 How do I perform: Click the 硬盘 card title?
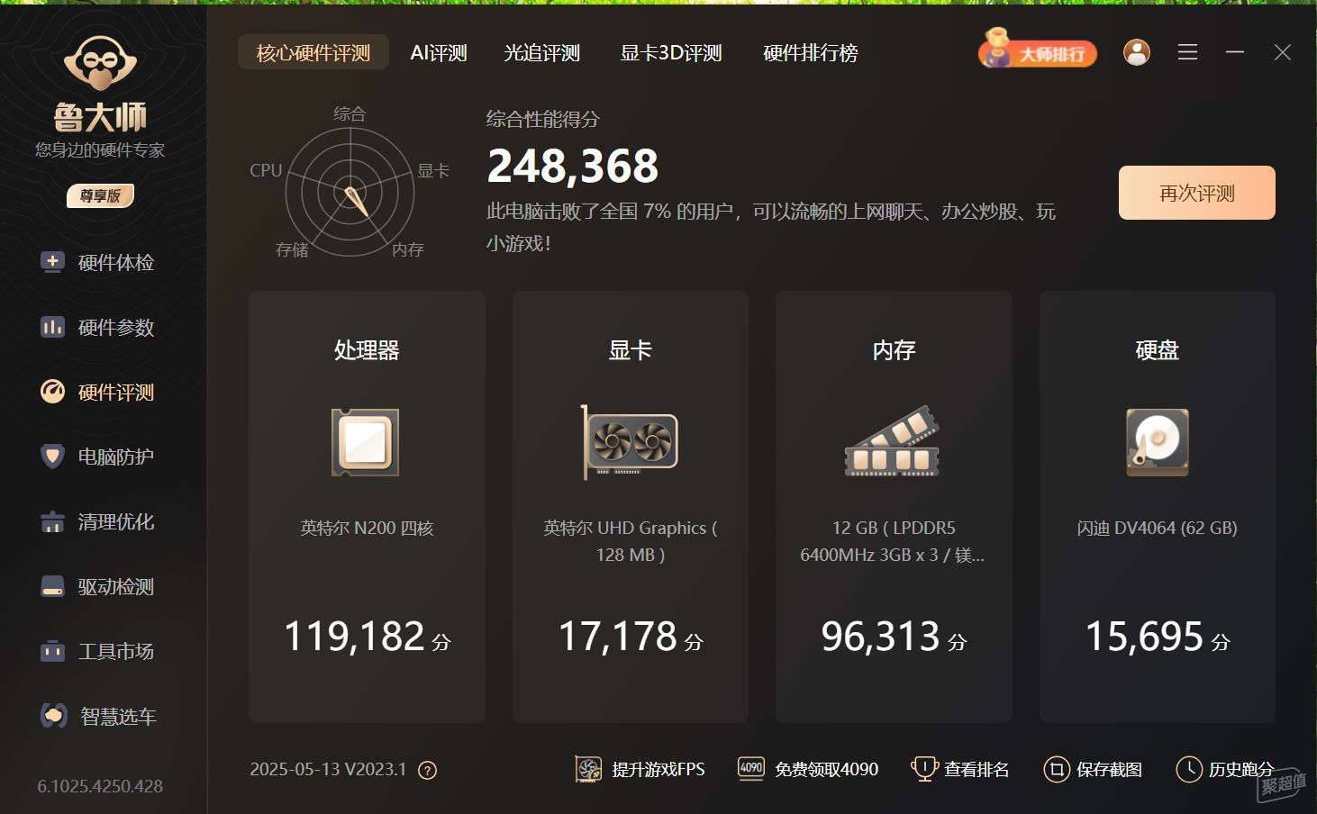1157,350
